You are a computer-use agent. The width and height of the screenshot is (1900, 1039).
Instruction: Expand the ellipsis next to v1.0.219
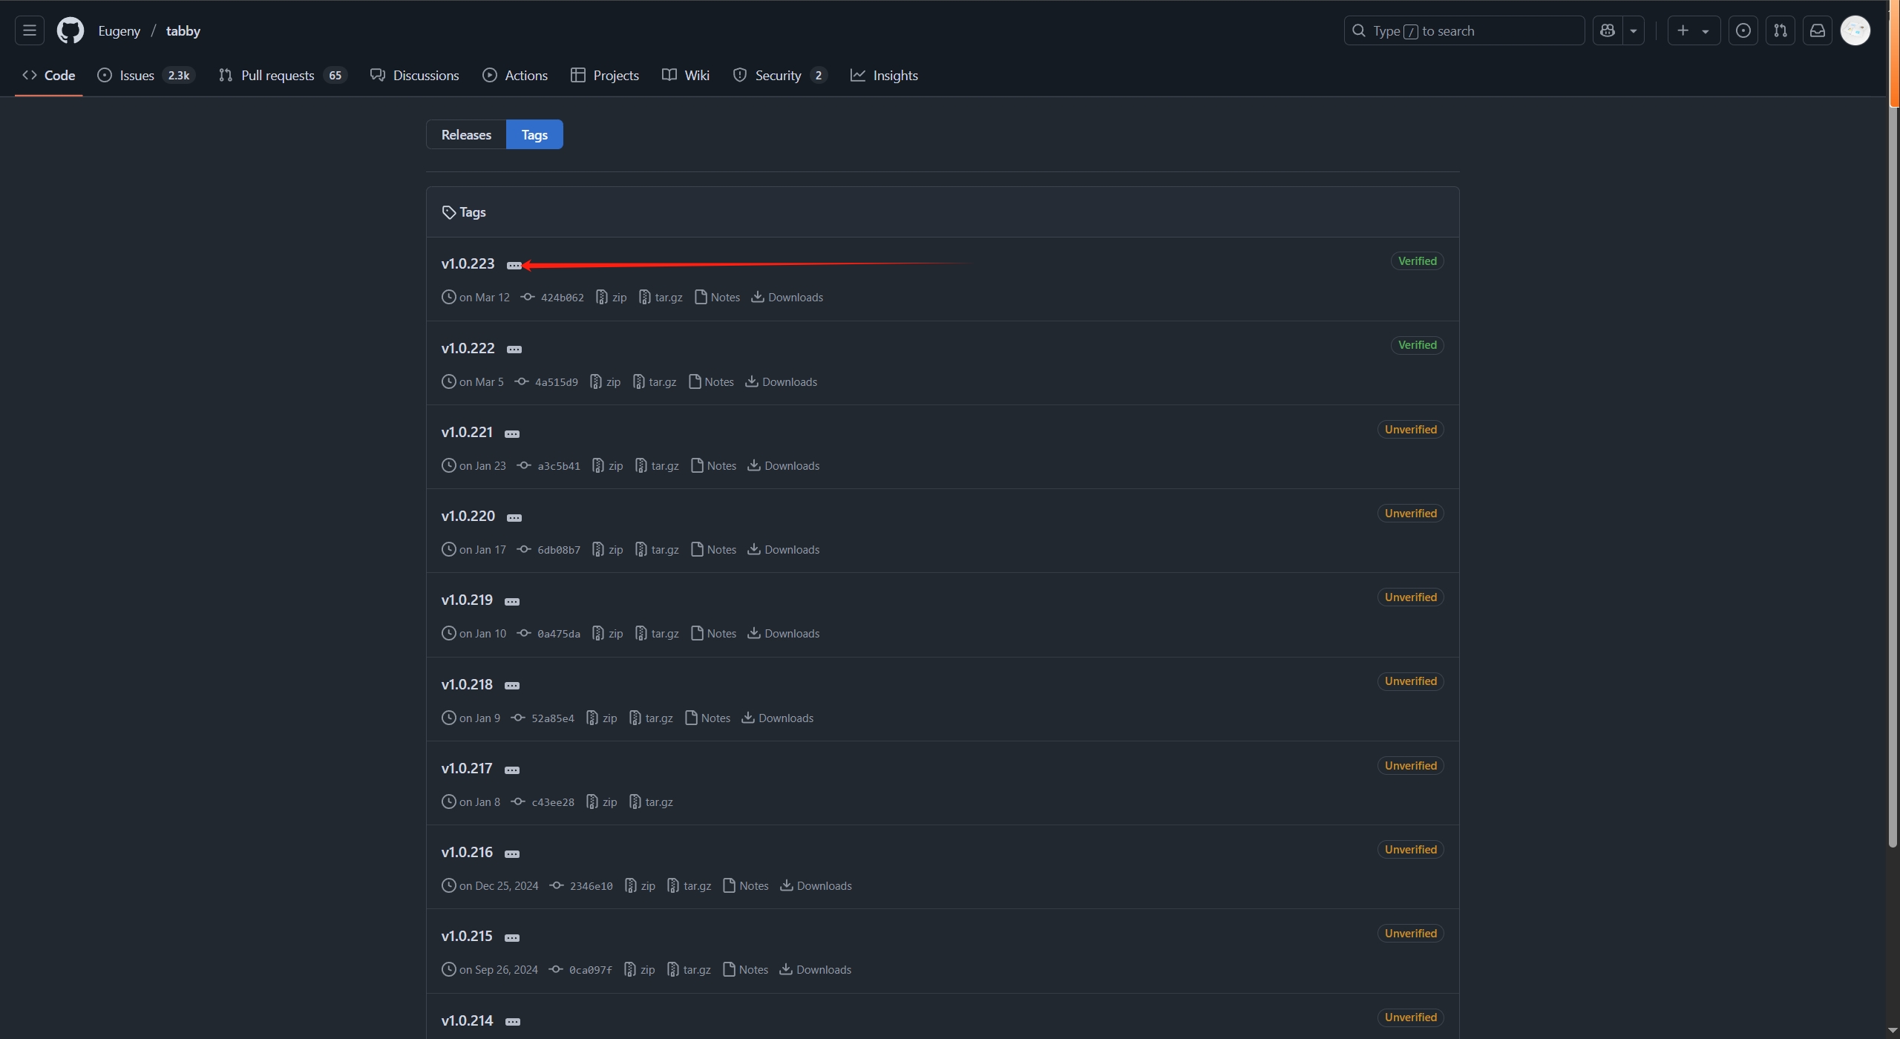click(x=512, y=602)
